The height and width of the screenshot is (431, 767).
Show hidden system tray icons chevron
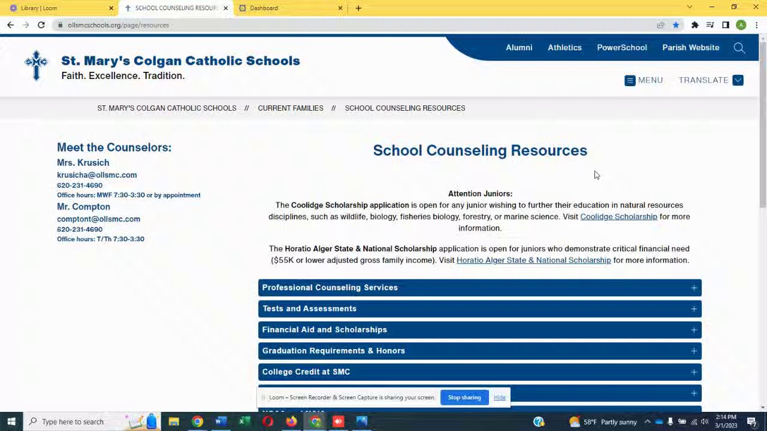[x=647, y=422]
